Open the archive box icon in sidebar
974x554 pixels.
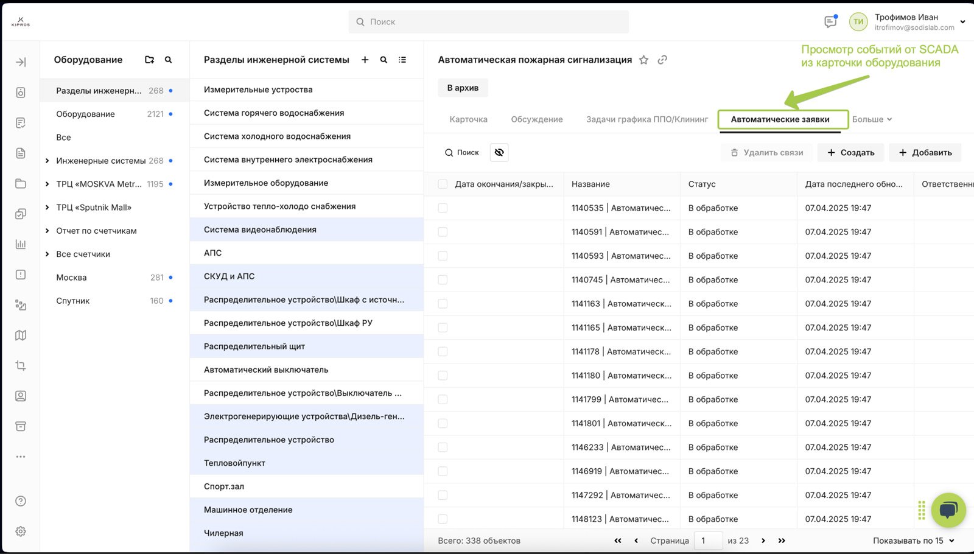[x=21, y=426]
